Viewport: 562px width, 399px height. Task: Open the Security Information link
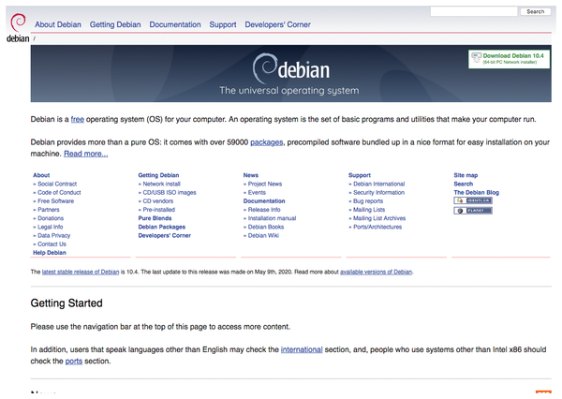(378, 193)
